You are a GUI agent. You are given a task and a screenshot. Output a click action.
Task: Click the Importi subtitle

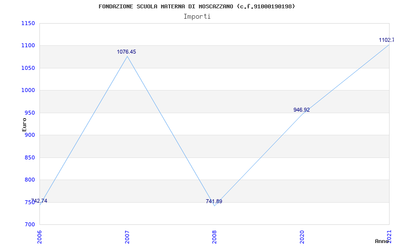tap(197, 17)
